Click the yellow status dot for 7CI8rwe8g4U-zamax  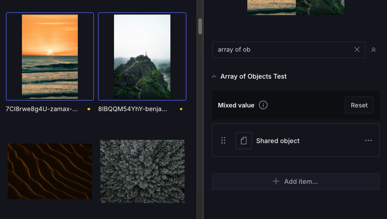click(89, 109)
